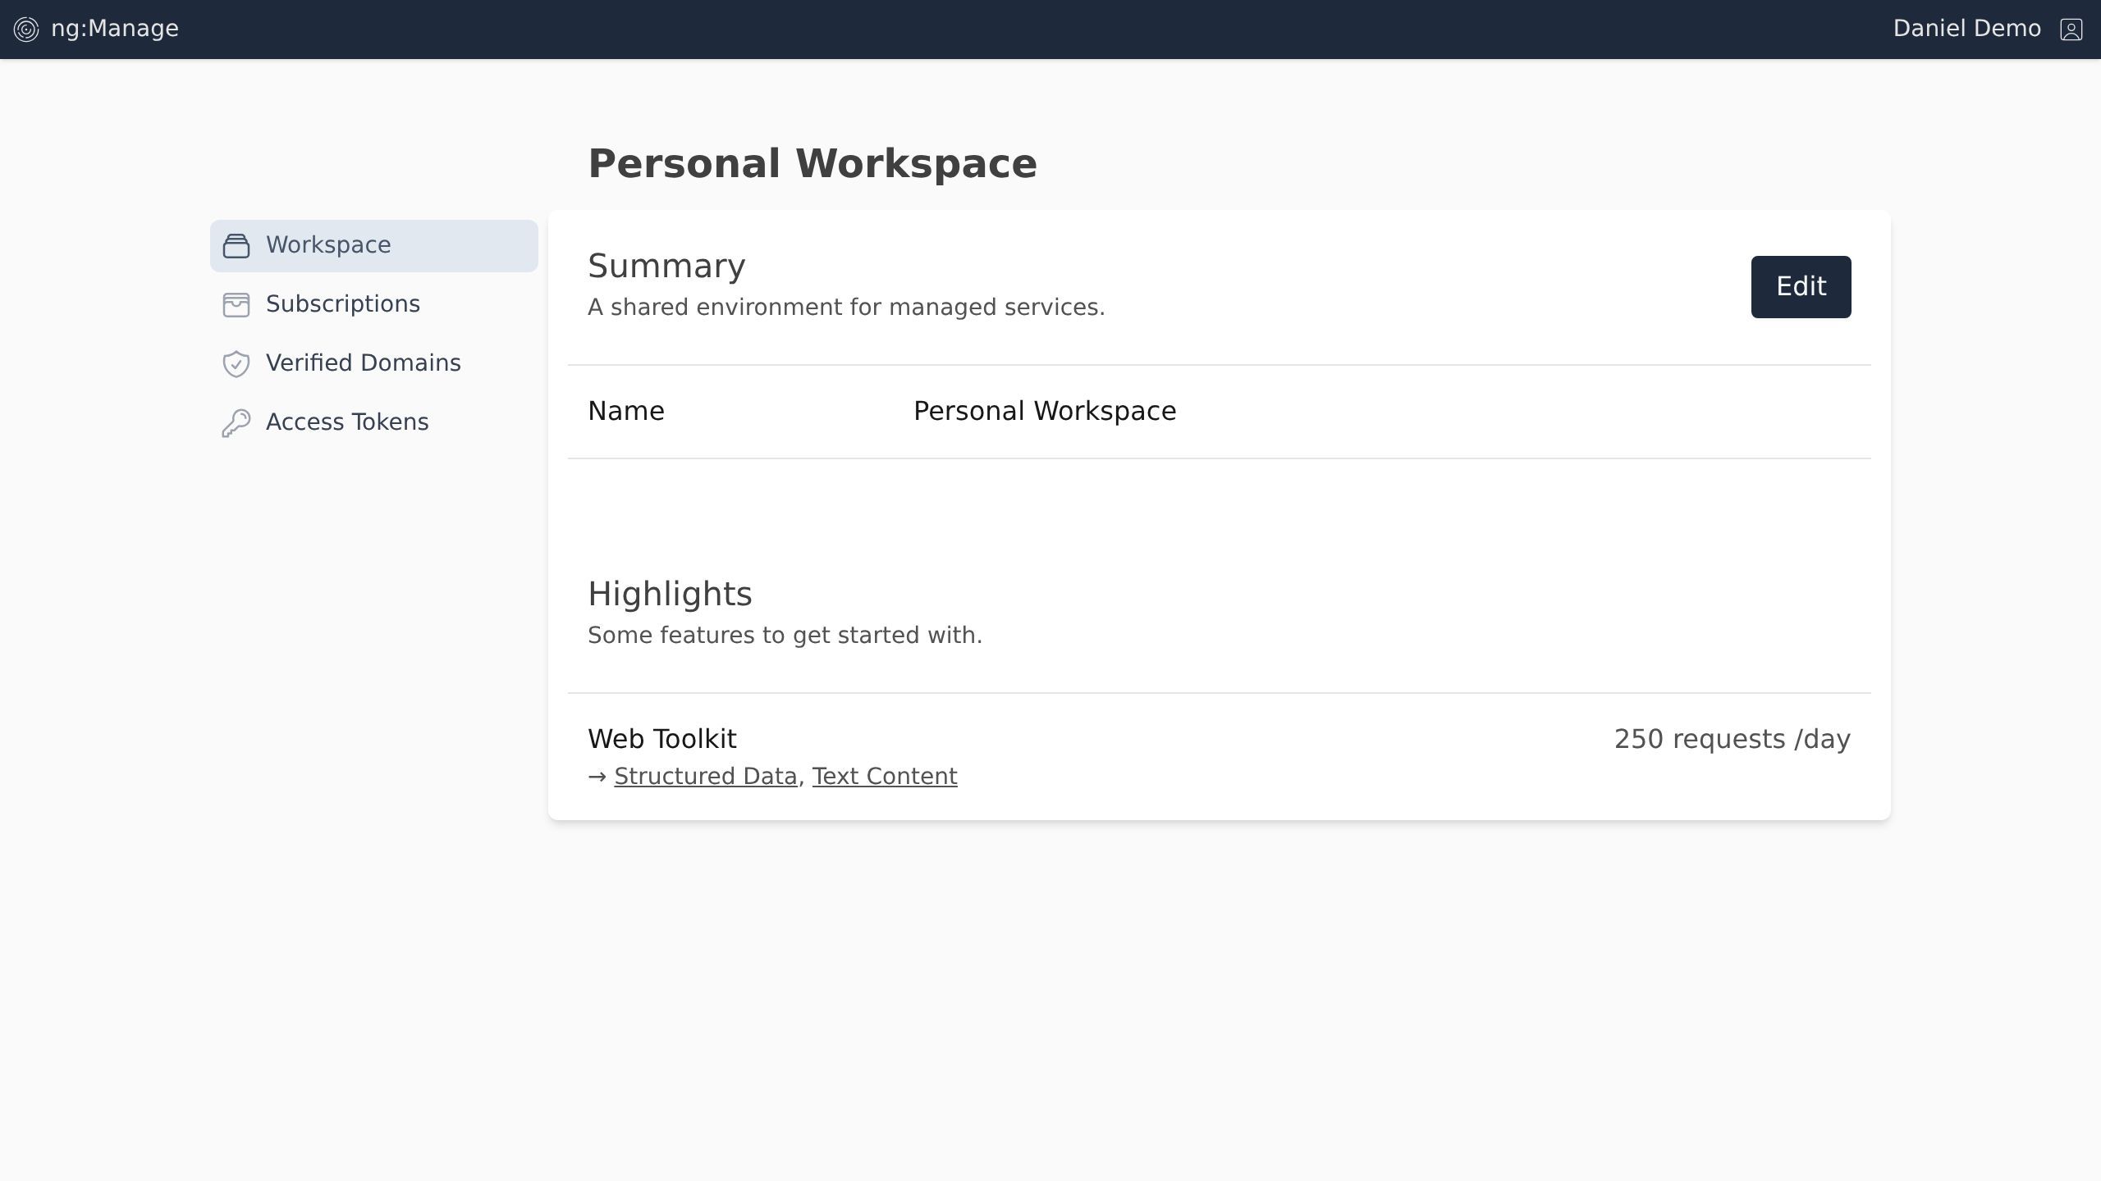
Task: Click the 250 requests /day label
Action: (x=1732, y=739)
